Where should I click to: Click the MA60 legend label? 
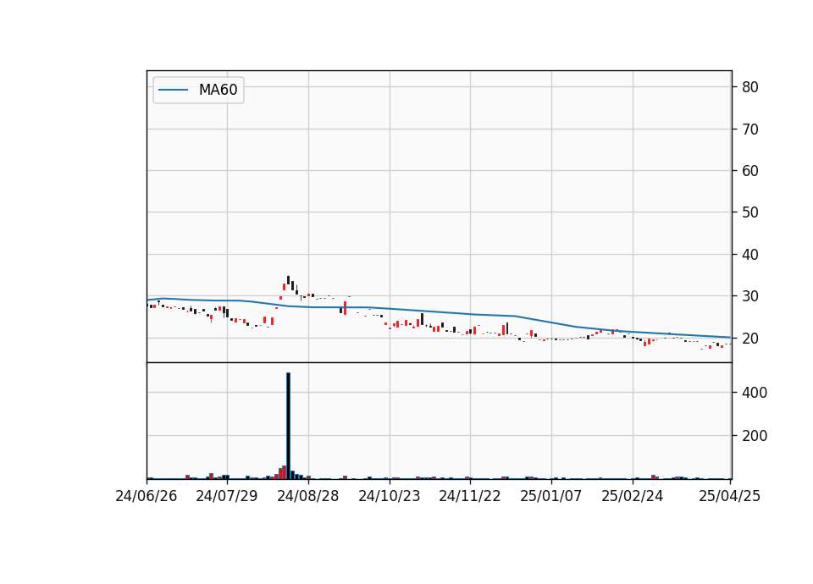pyautogui.click(x=218, y=90)
